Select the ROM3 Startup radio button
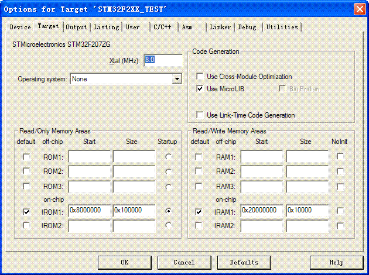The height and width of the screenshot is (275, 369). 168,187
